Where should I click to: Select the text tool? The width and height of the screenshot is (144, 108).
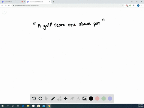click(78, 98)
